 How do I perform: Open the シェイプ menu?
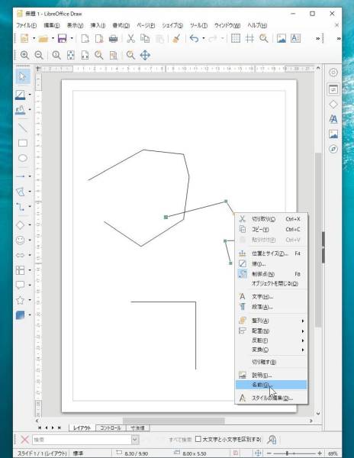pos(172,25)
